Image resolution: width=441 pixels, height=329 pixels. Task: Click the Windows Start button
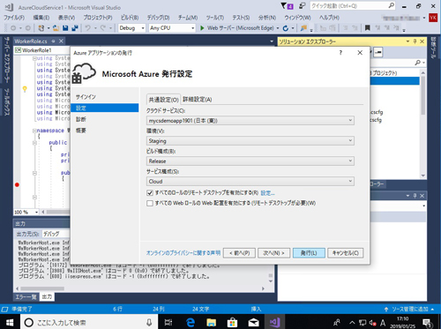10,322
